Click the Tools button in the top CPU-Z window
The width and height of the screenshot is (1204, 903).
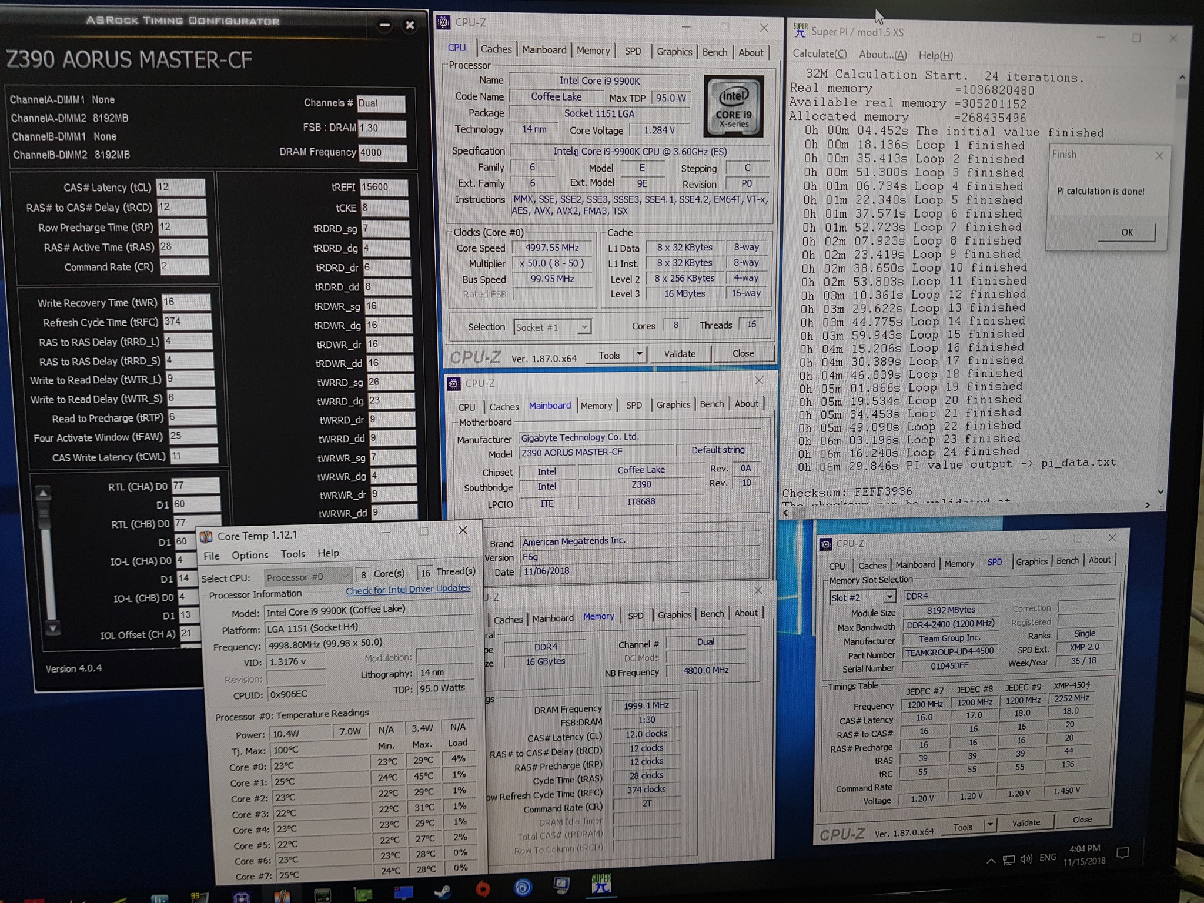pos(609,355)
